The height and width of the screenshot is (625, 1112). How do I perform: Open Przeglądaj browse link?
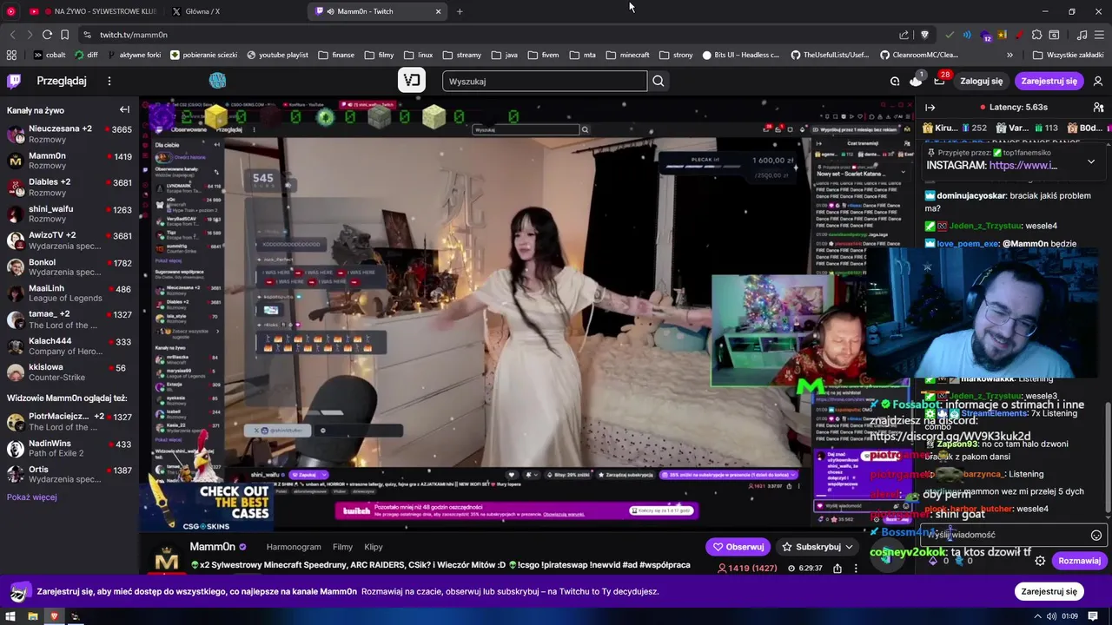coord(62,81)
